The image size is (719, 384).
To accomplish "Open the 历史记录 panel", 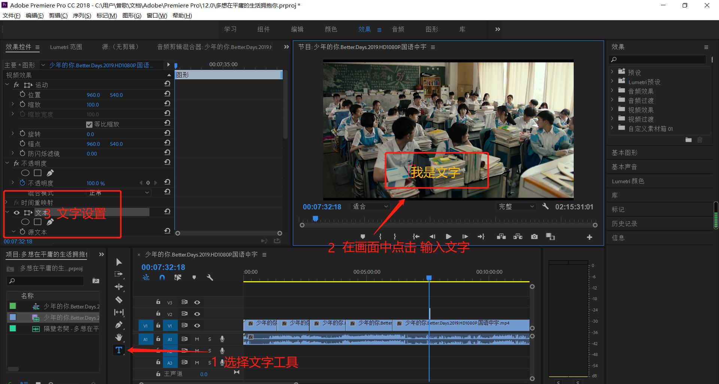I will (624, 224).
